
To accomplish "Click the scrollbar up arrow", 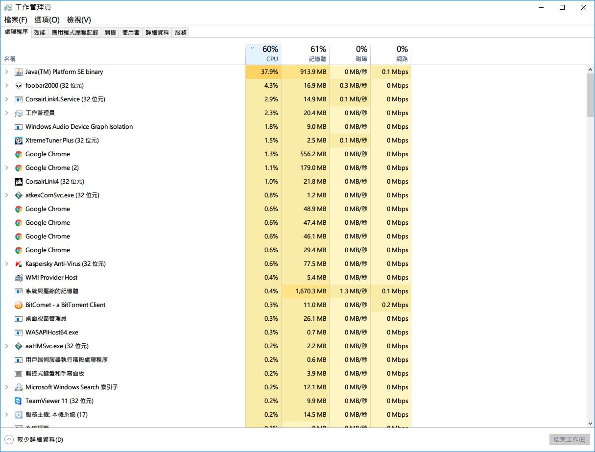I will 590,70.
